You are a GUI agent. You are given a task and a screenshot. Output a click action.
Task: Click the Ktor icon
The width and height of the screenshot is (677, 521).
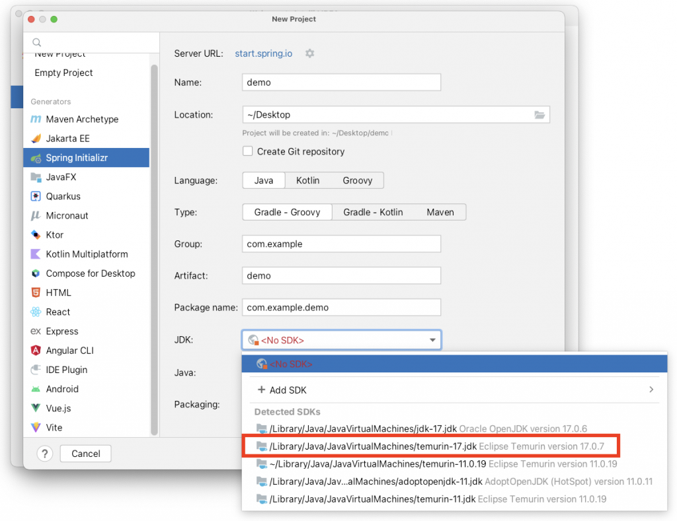pos(36,234)
